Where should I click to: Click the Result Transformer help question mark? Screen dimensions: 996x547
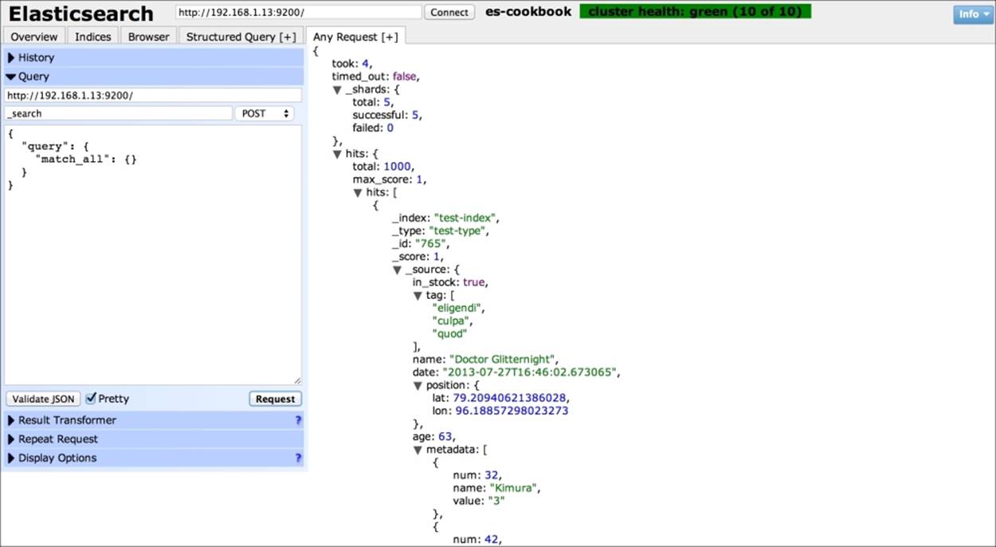pyautogui.click(x=298, y=420)
